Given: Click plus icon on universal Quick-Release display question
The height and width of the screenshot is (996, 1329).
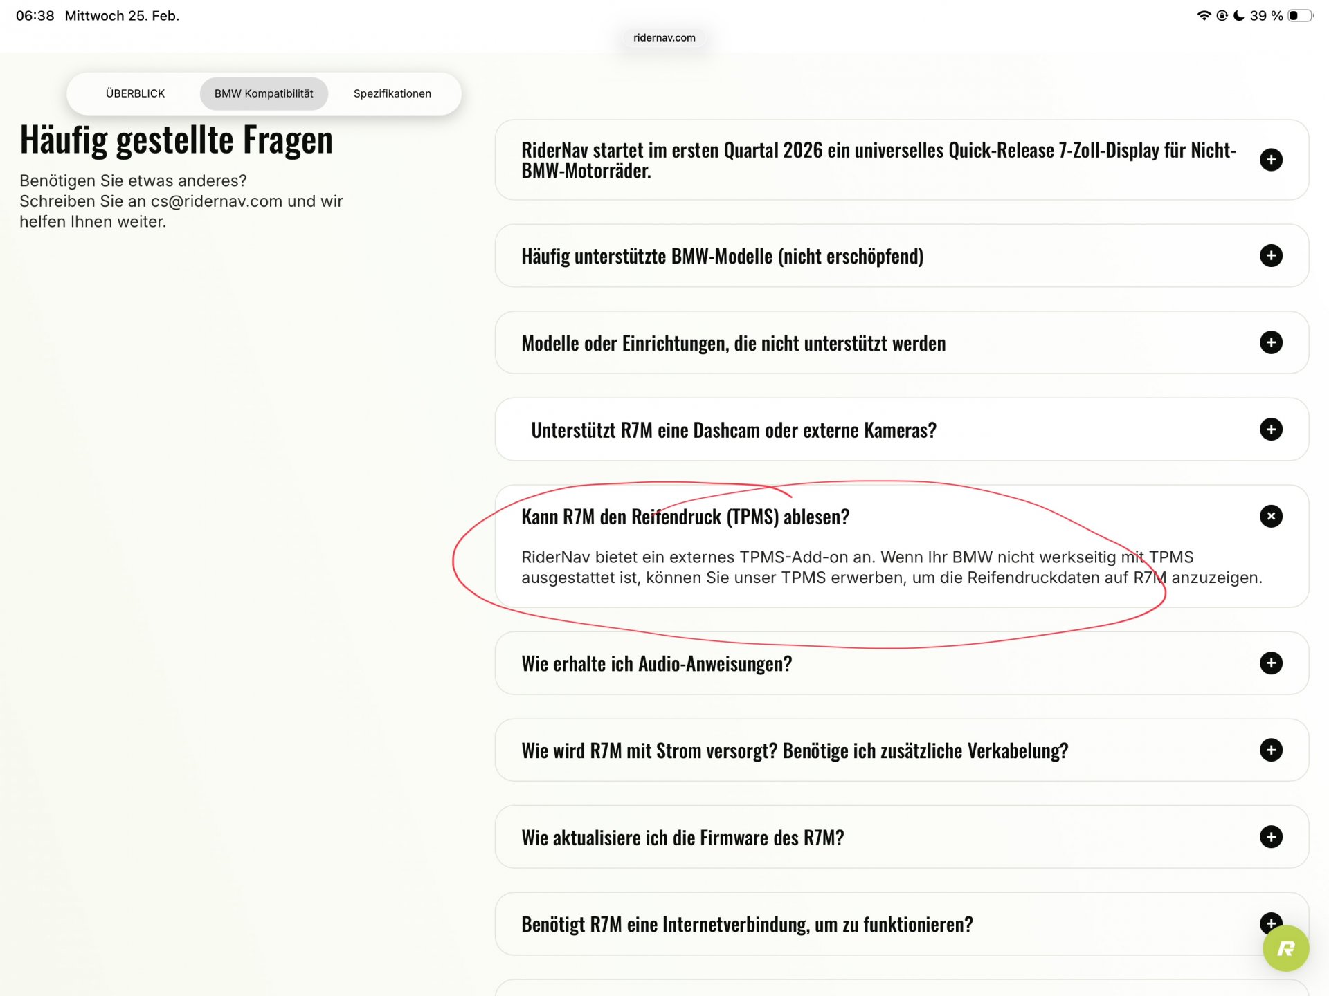Looking at the screenshot, I should (1271, 160).
